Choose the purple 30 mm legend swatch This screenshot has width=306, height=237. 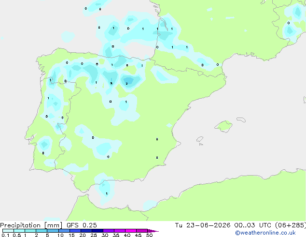tap(109, 231)
